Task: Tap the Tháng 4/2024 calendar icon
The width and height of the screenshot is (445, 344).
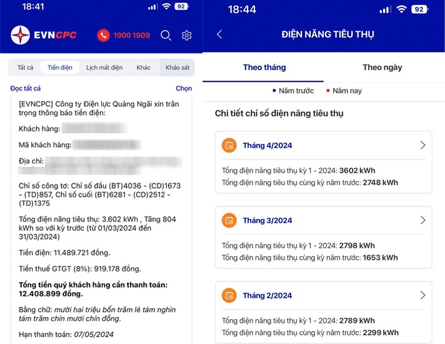Action: [229, 146]
